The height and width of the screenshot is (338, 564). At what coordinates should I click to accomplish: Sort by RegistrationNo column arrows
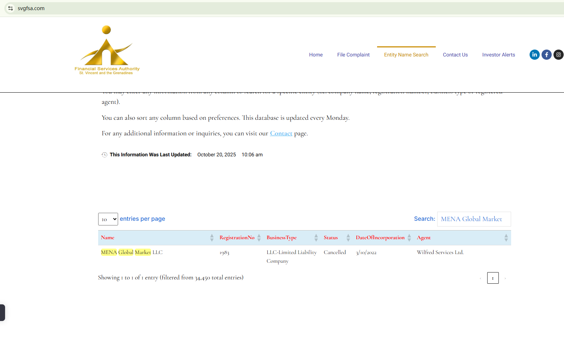pos(259,238)
